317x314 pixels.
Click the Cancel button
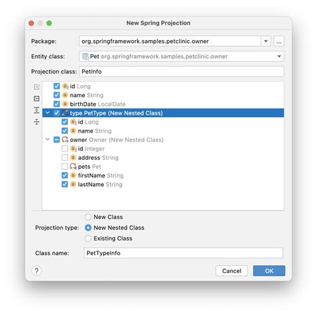[231, 271]
